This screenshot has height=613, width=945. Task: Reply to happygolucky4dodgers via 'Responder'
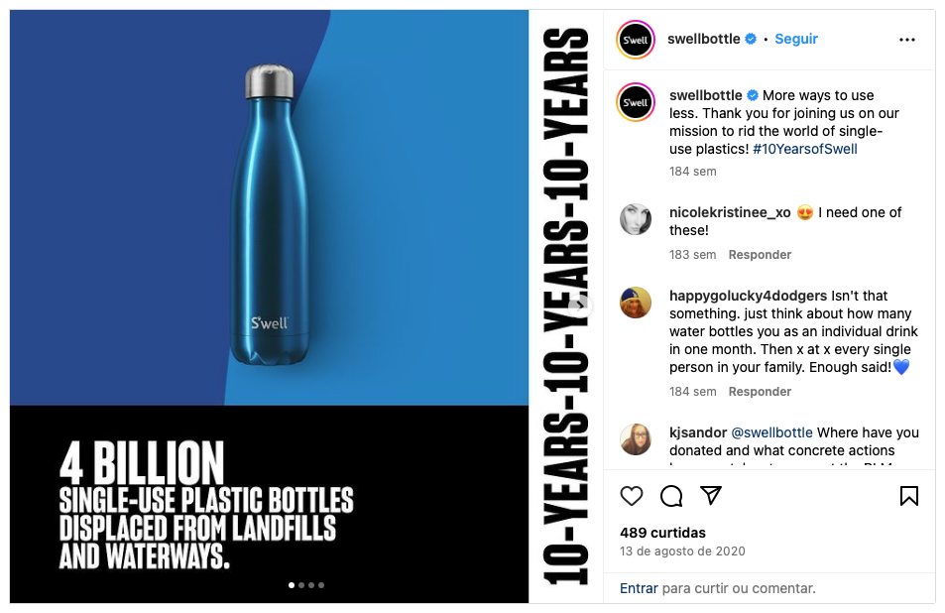click(x=760, y=391)
